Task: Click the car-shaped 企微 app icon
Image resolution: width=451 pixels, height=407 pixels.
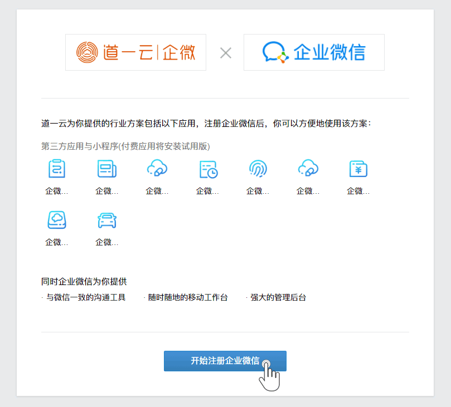Action: (106, 220)
